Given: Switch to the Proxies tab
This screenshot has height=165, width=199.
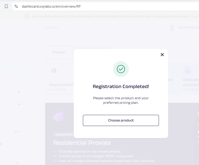Looking at the screenshot, I should point(59,52).
